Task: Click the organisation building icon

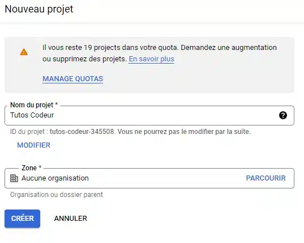Action: (x=14, y=178)
